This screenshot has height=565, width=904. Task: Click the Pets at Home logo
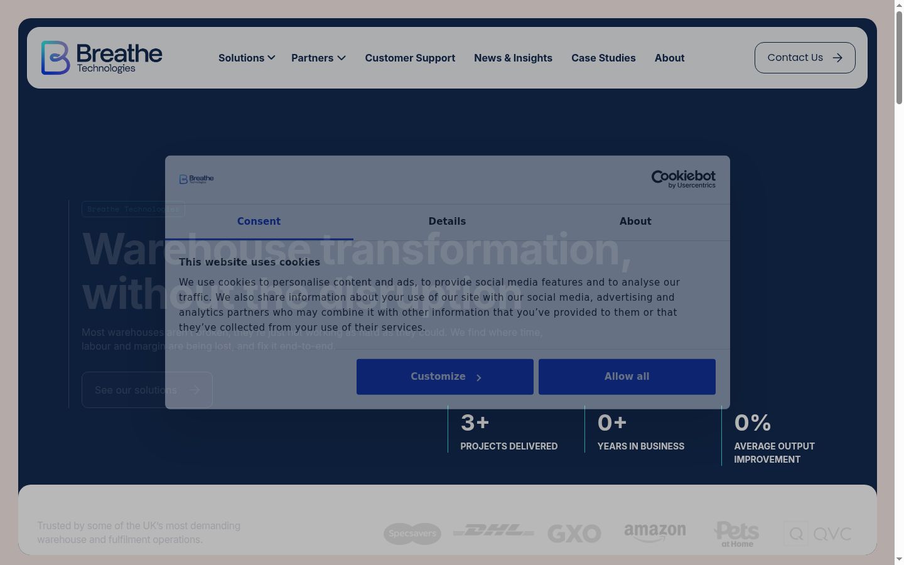click(x=736, y=534)
